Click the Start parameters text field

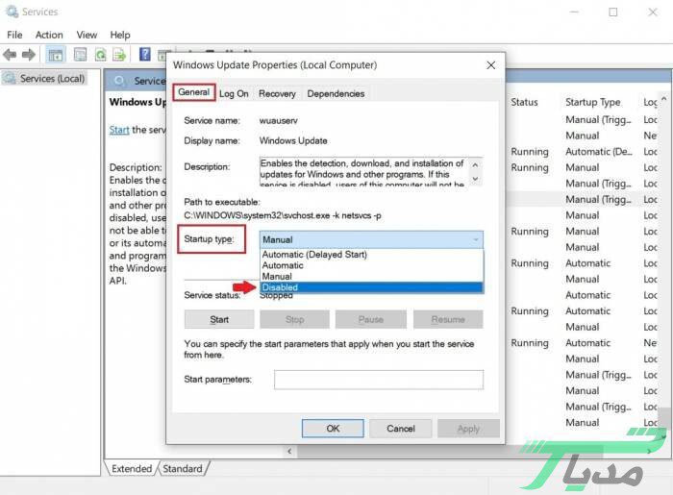pyautogui.click(x=378, y=380)
